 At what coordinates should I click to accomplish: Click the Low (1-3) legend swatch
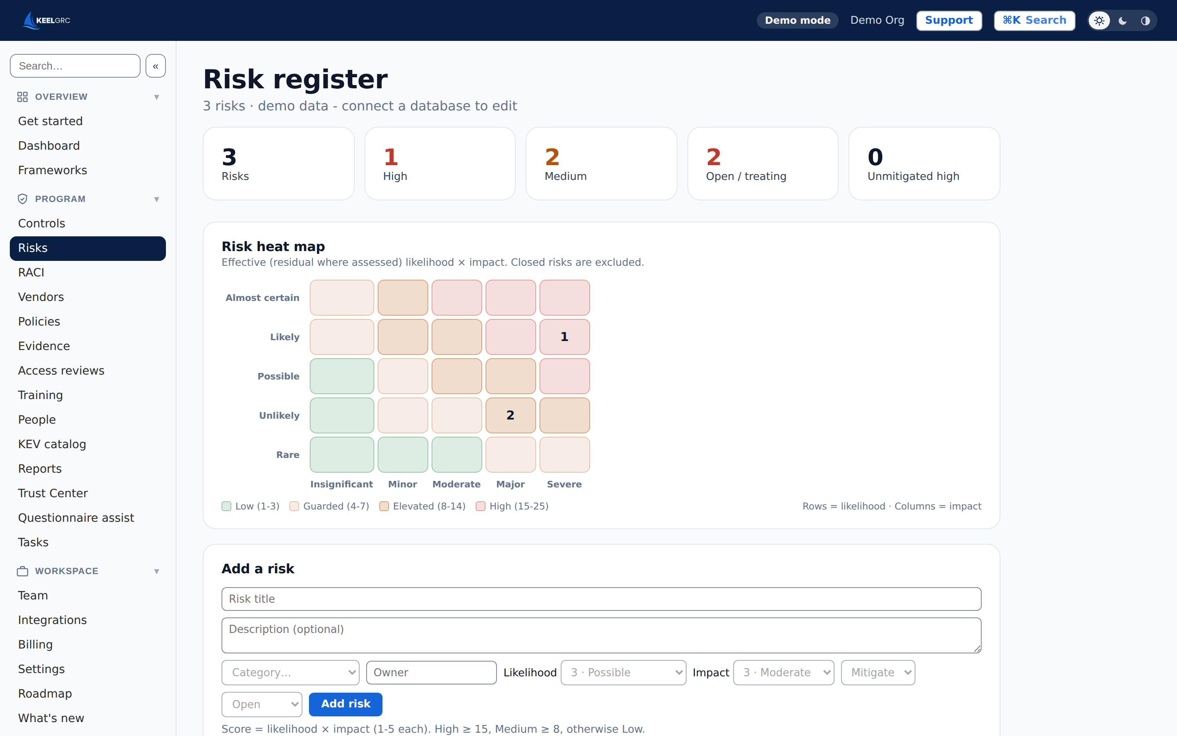226,506
